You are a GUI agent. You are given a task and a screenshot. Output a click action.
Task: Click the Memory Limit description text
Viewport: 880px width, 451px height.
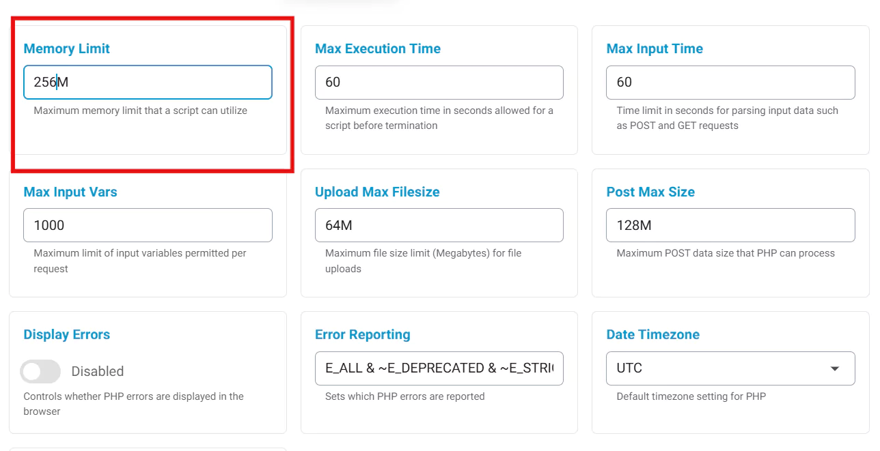(x=140, y=111)
